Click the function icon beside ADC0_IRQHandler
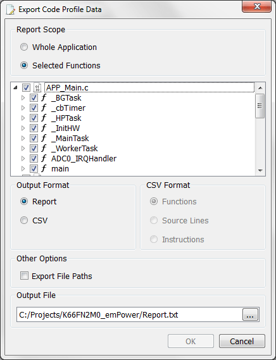Viewport: 276px width, 360px height. point(44,158)
